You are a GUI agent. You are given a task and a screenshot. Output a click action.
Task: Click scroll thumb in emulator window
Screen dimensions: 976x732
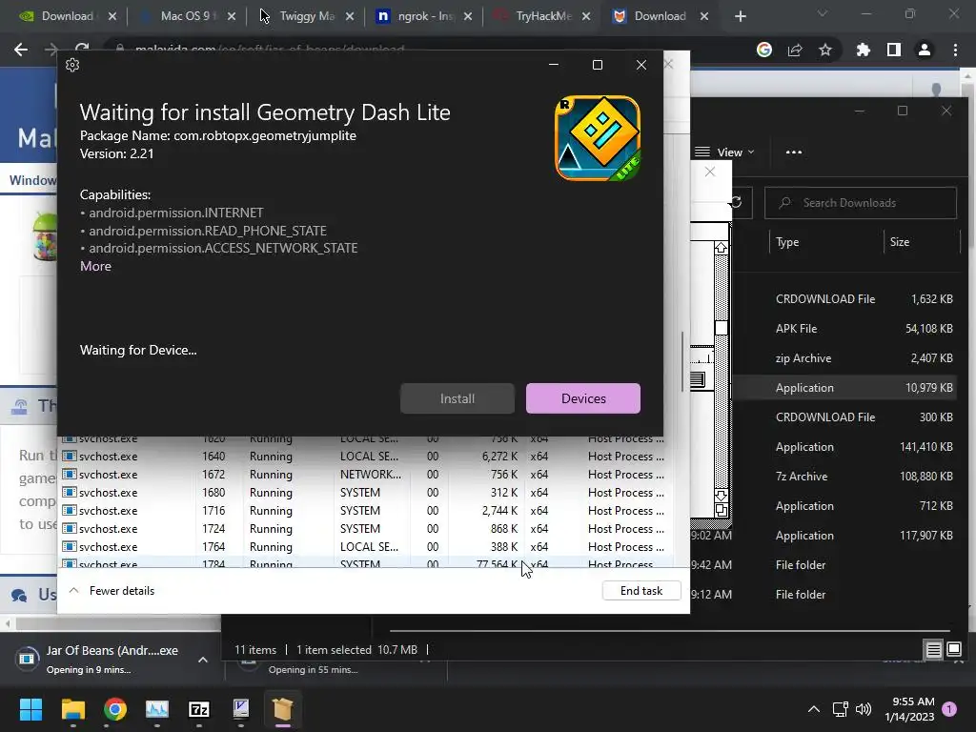tap(721, 328)
